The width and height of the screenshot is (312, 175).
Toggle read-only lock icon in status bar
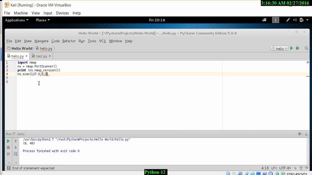click(295, 168)
